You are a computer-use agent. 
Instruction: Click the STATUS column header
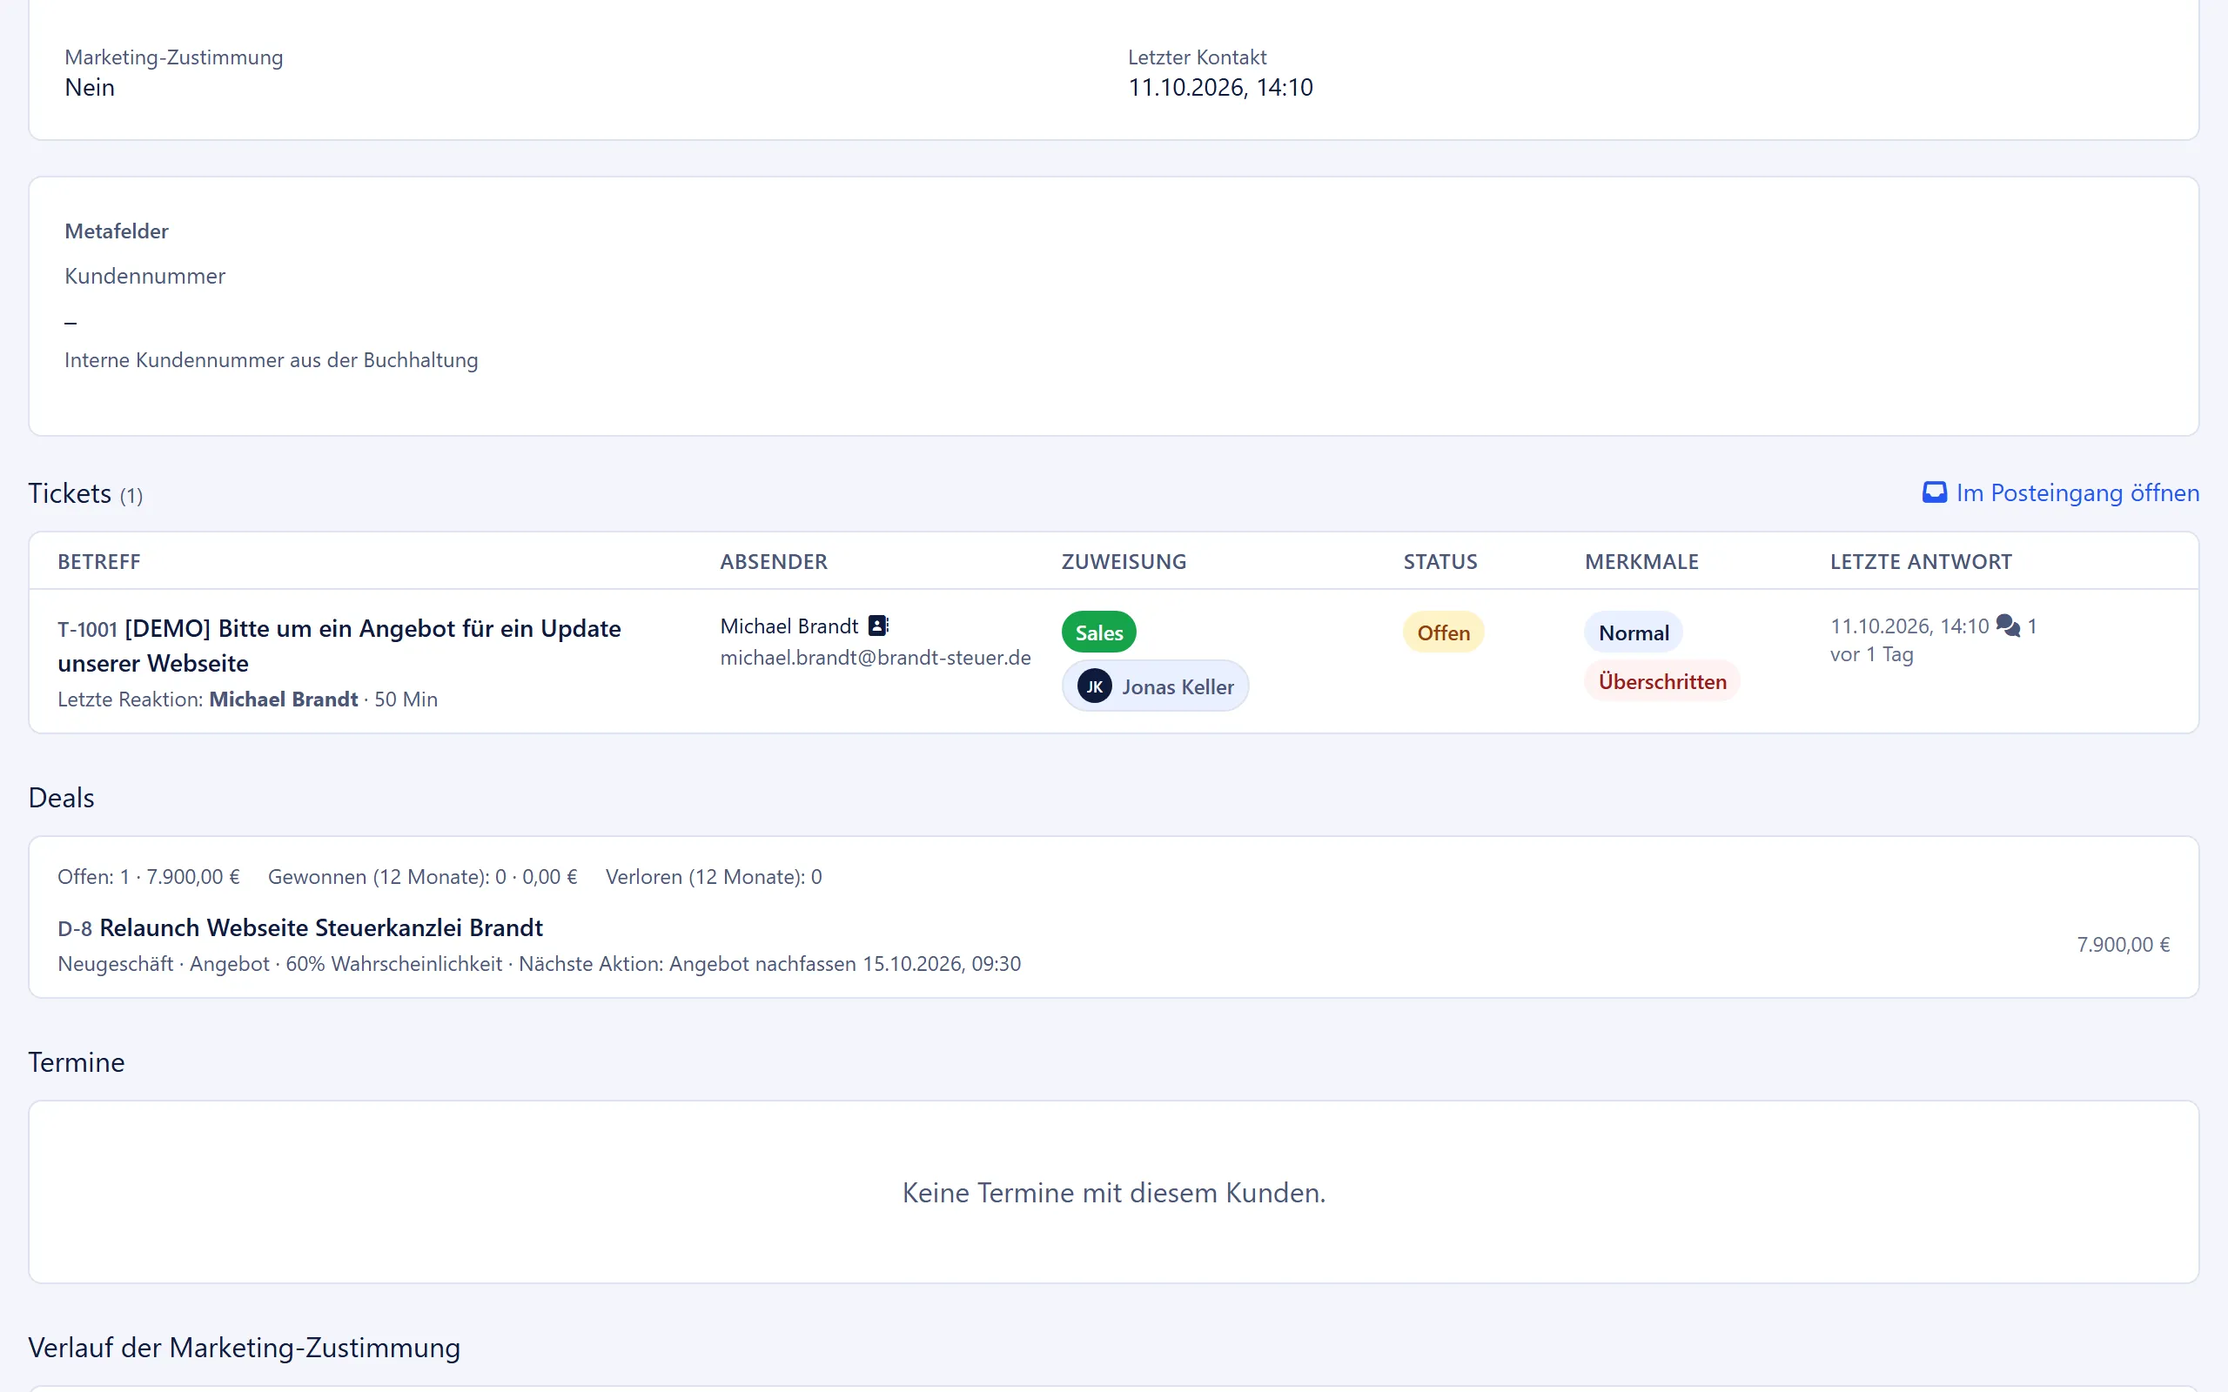pyautogui.click(x=1439, y=562)
